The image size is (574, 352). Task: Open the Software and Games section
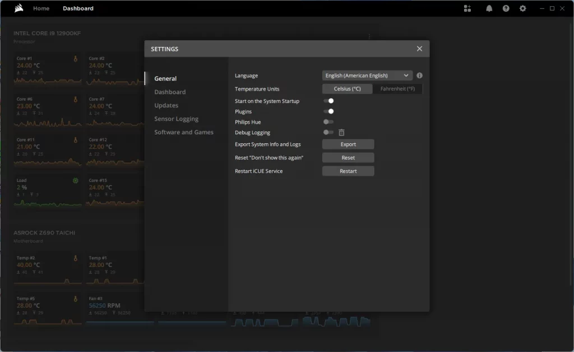[x=184, y=132]
